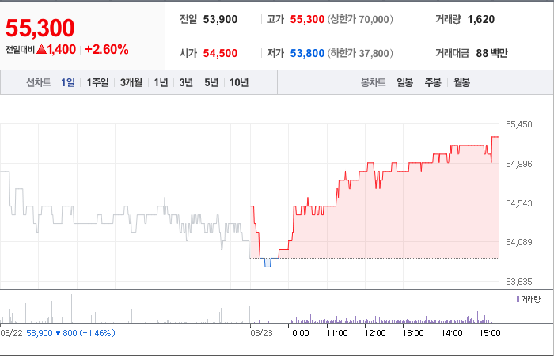
Task: Click the 08/22 date label
Action: (11, 333)
